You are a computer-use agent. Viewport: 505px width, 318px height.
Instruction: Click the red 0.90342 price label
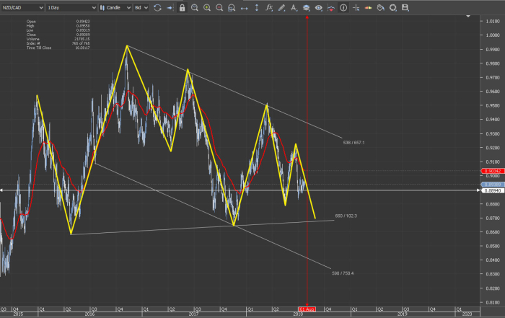pyautogui.click(x=493, y=171)
